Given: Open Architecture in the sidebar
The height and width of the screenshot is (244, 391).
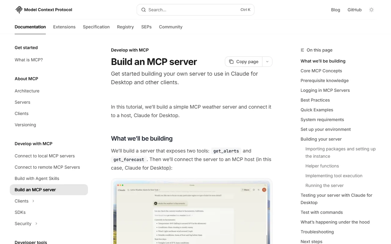Looking at the screenshot, I should point(27,91).
